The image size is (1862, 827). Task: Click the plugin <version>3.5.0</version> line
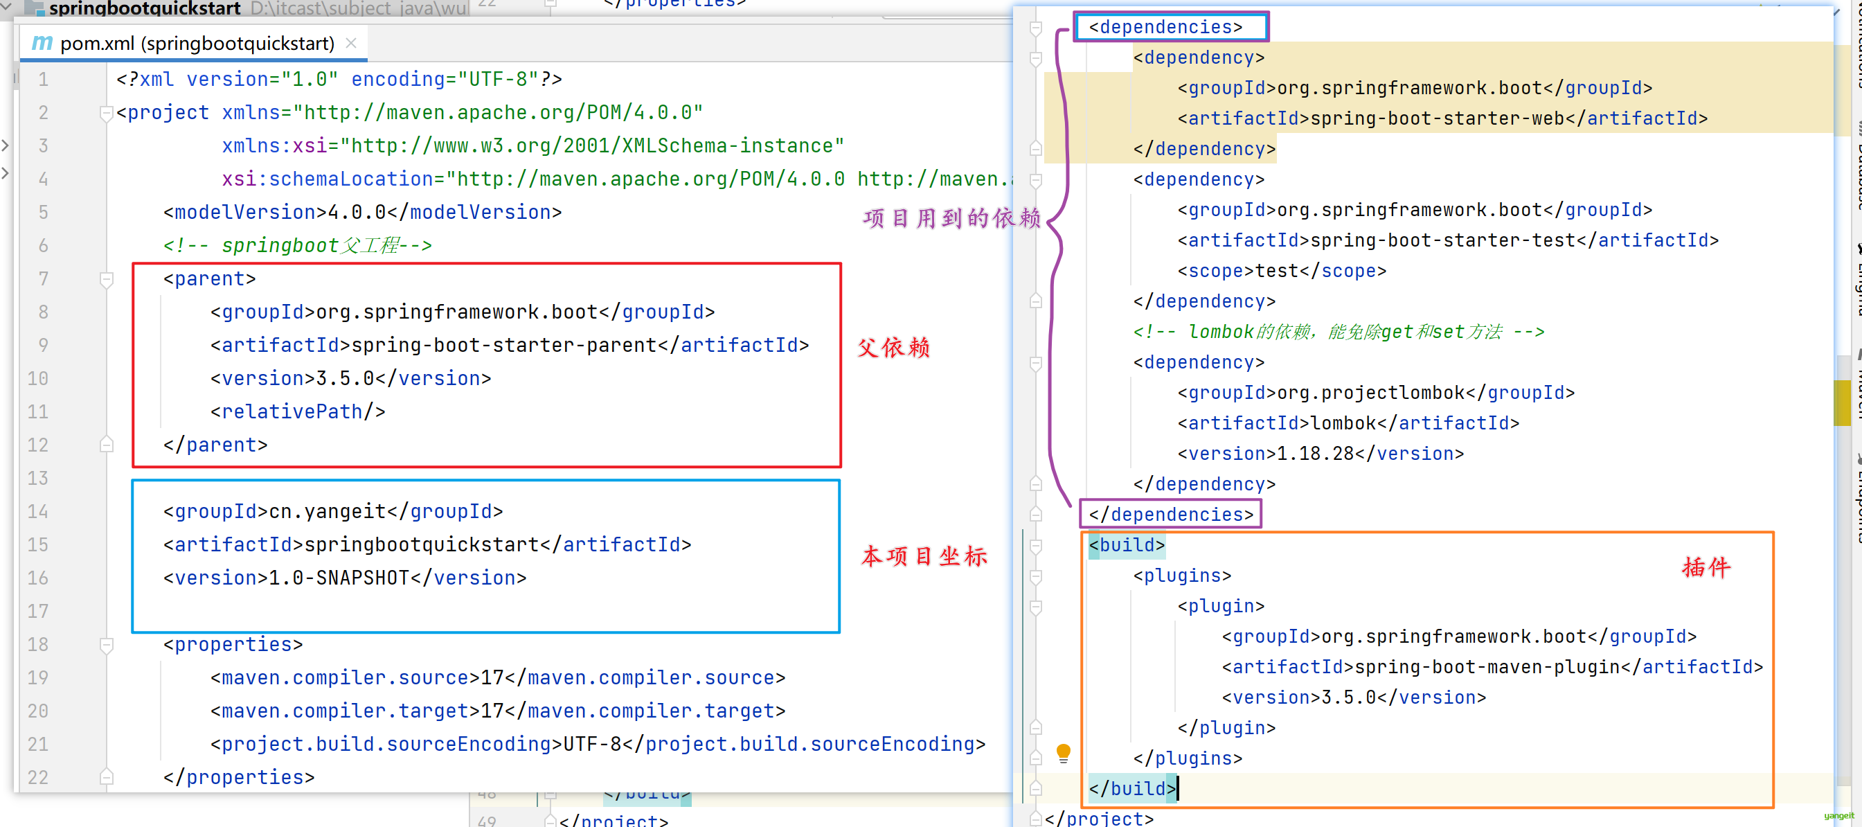[x=1353, y=697]
